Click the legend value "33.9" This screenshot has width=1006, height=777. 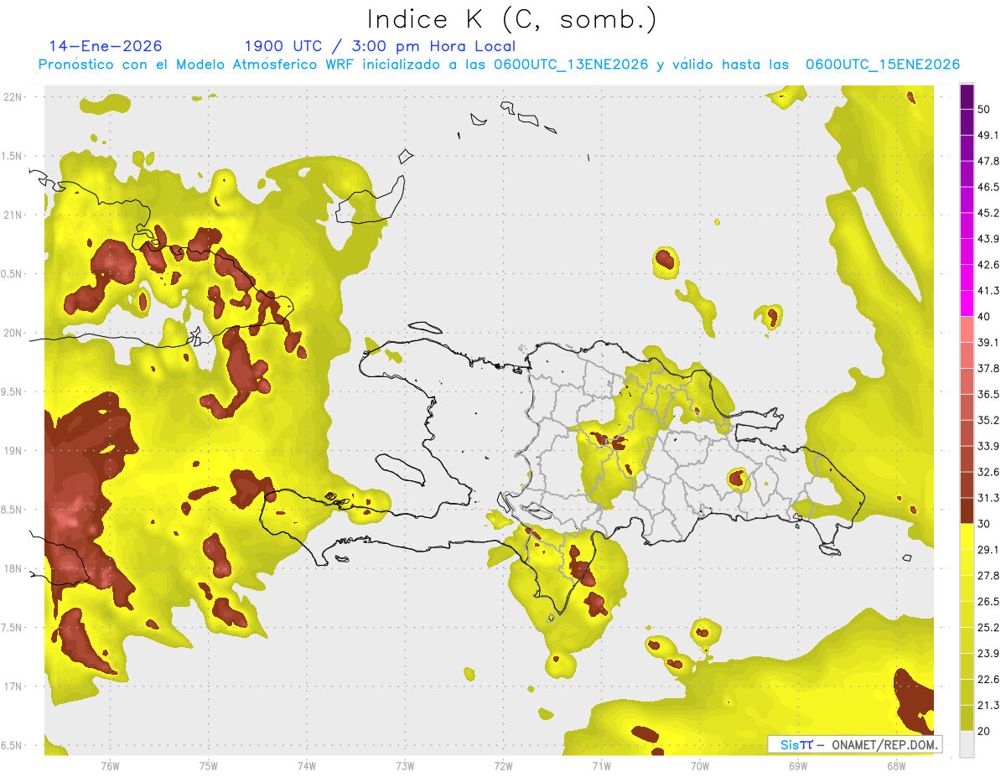pyautogui.click(x=988, y=446)
